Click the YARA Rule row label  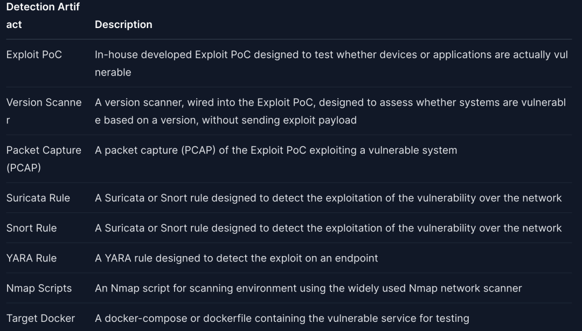(31, 258)
